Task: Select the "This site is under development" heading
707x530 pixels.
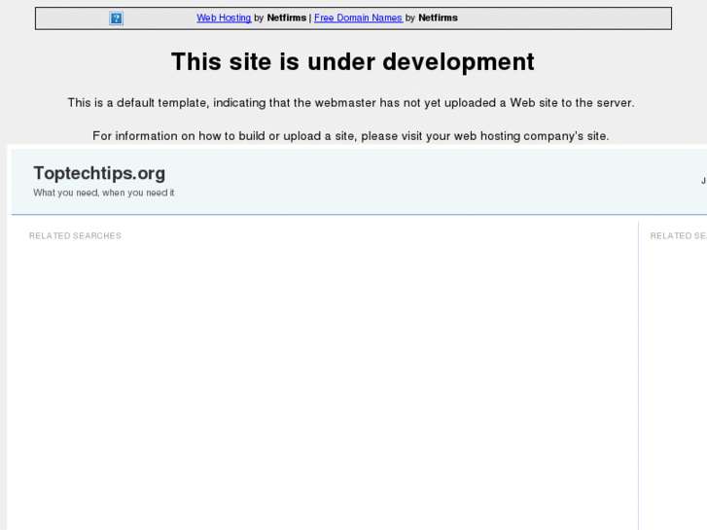Action: pos(353,62)
